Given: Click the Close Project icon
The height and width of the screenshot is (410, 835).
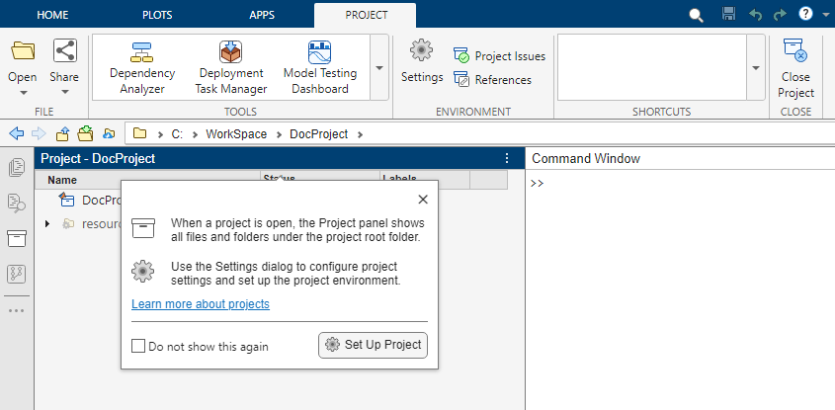Looking at the screenshot, I should (794, 67).
